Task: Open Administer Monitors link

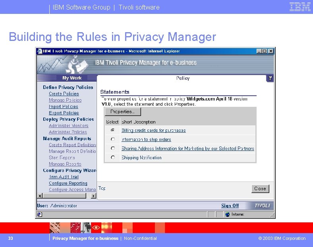Action: pos(69,126)
